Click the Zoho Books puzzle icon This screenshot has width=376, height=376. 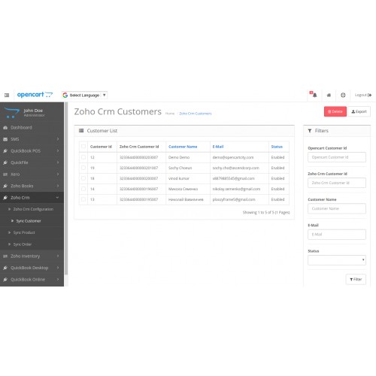(x=5, y=186)
